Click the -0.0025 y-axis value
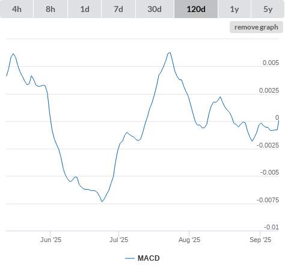This screenshot has height=274, width=285. click(x=268, y=145)
